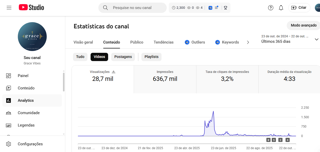Select the Playlists filter chip
Image resolution: width=320 pixels, height=152 pixels.
coord(151,57)
